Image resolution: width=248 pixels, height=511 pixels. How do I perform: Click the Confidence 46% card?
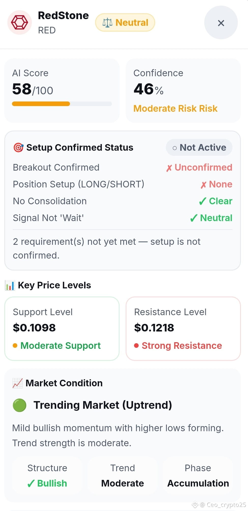pos(183,91)
